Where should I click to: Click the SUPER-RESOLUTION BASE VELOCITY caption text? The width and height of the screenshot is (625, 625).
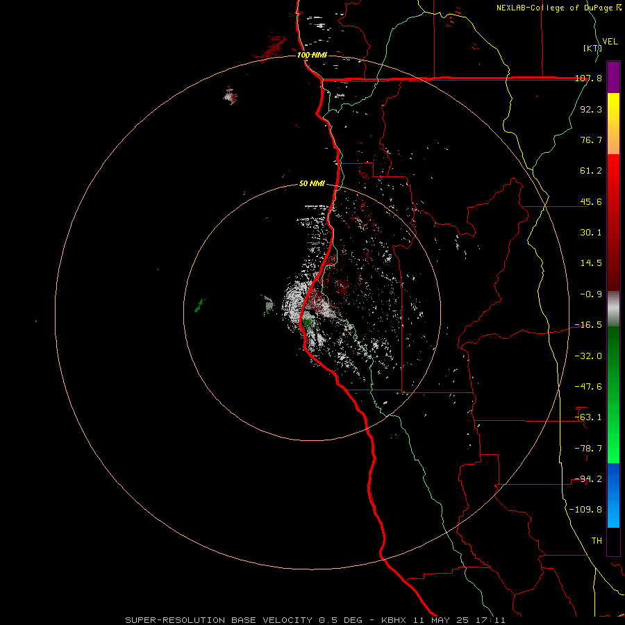coord(219,620)
